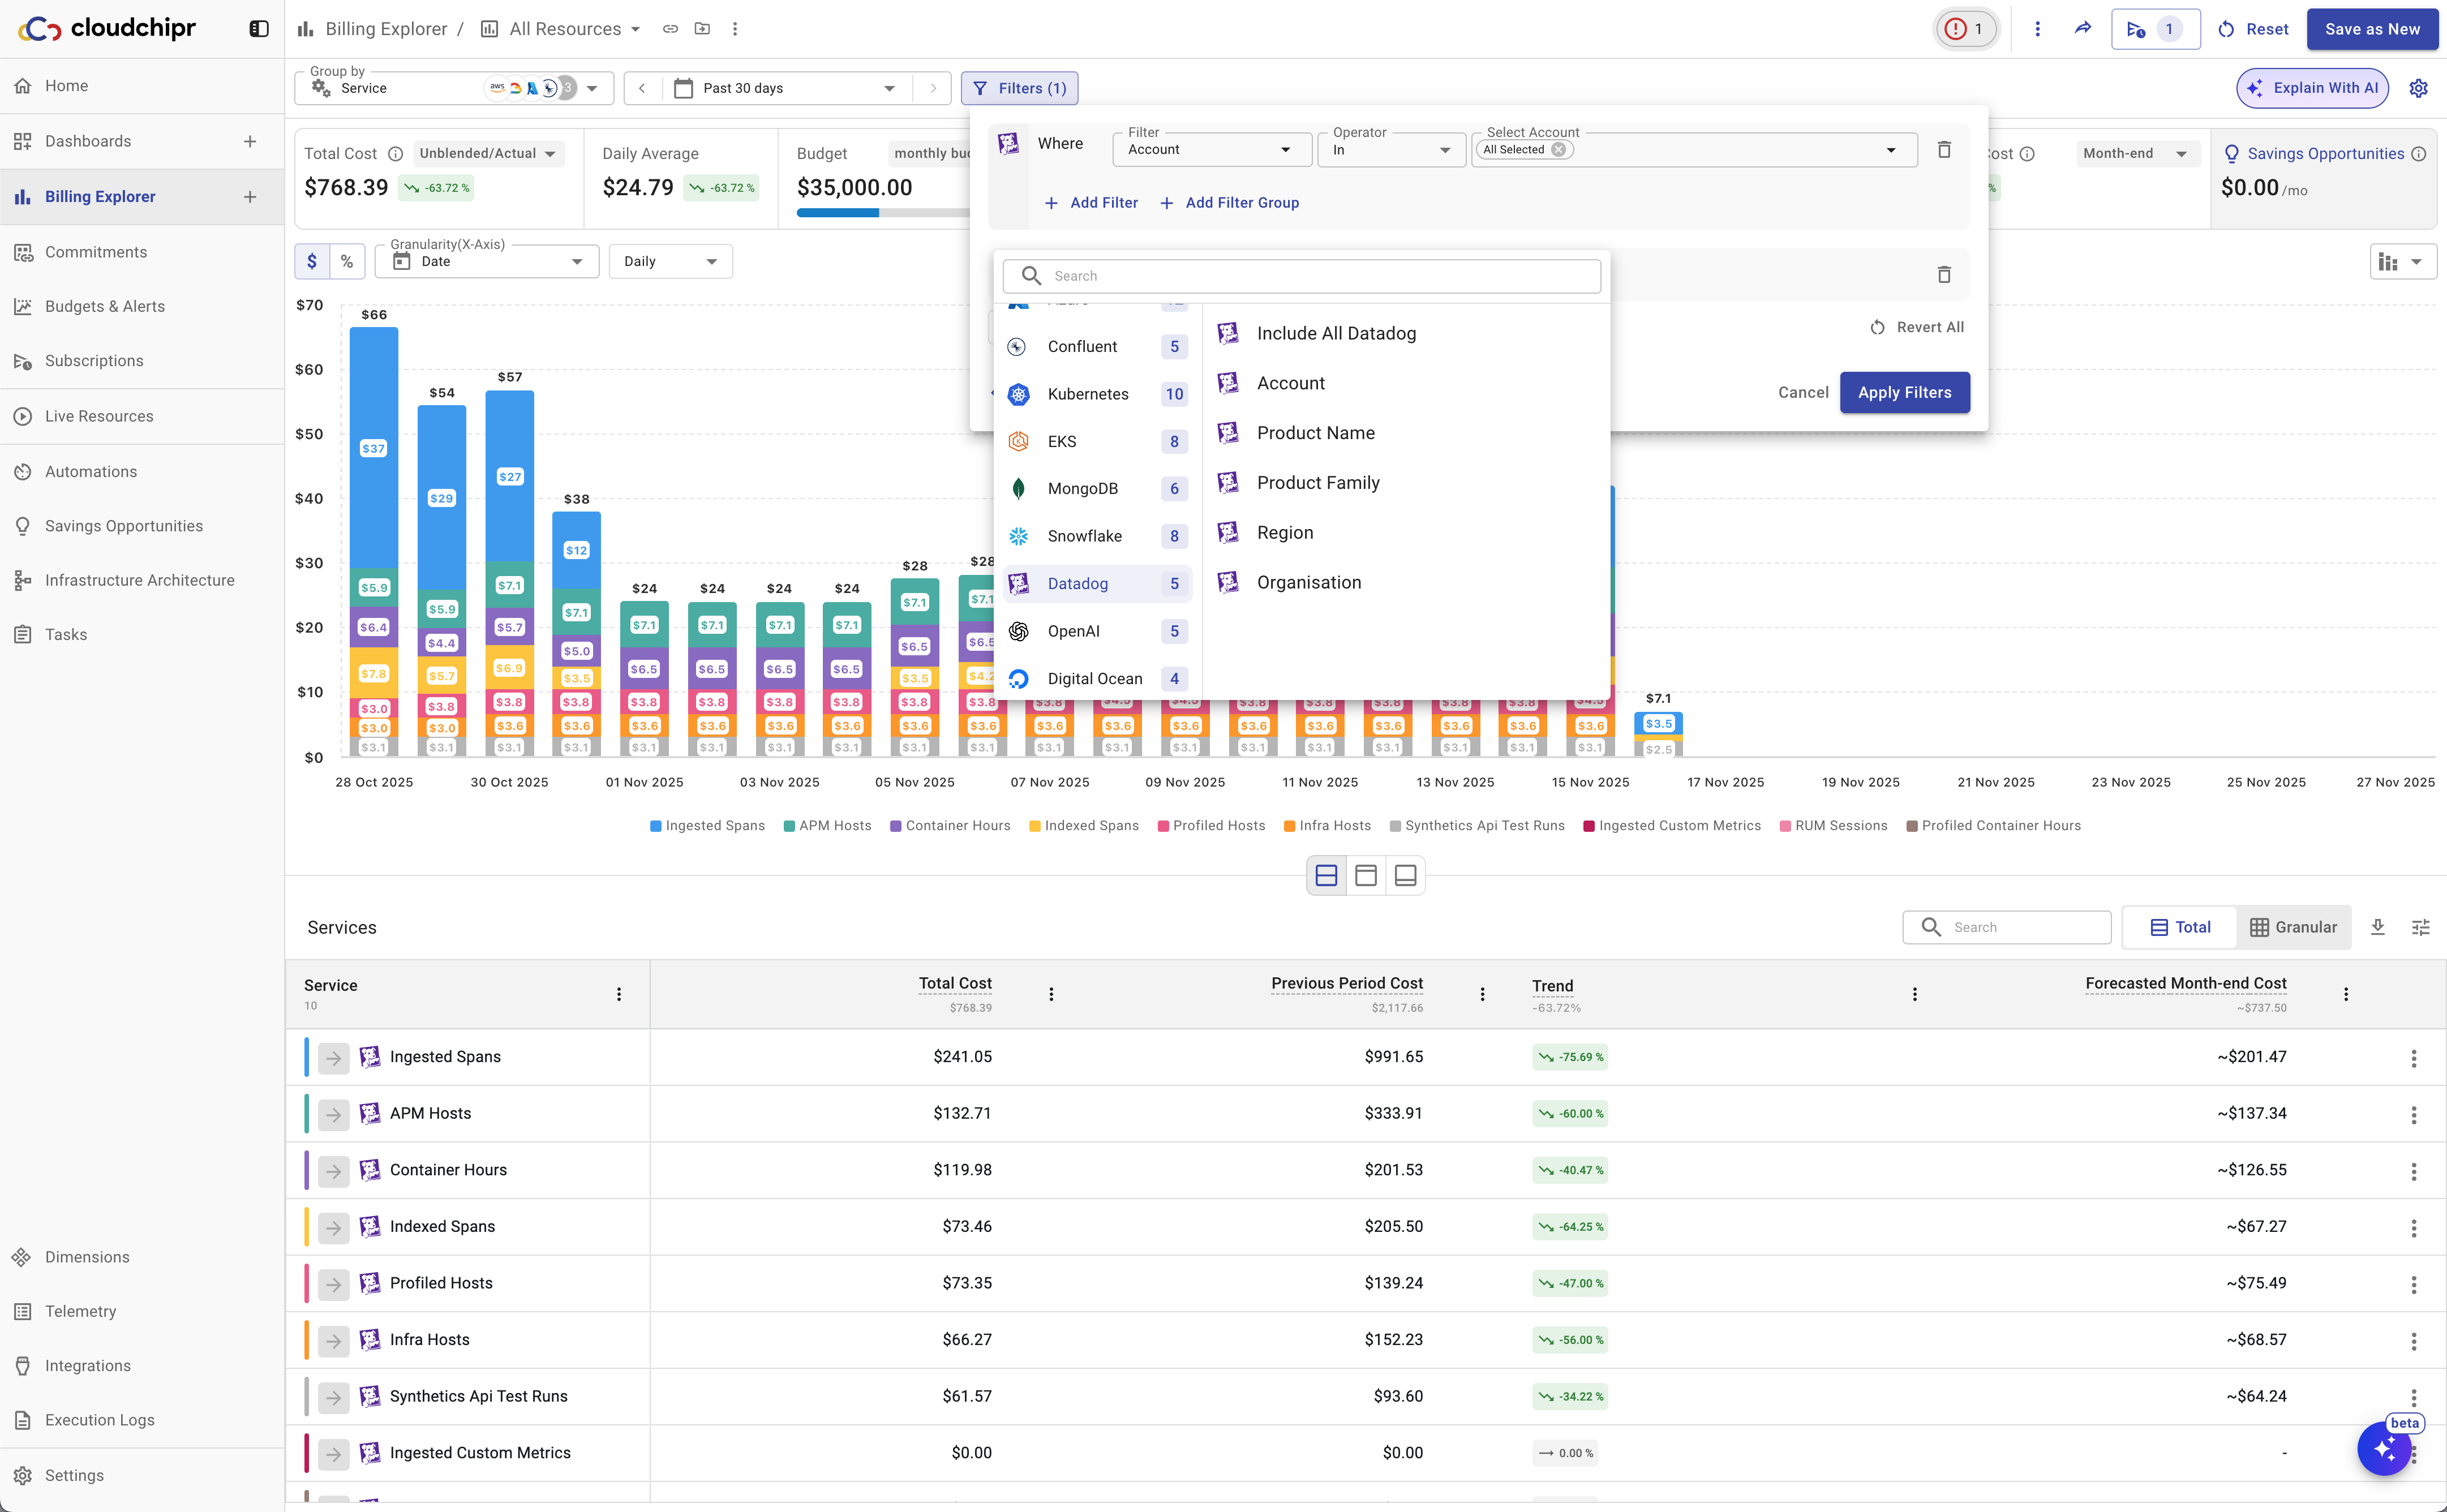The height and width of the screenshot is (1512, 2447).
Task: Download the Services table data
Action: (2377, 927)
